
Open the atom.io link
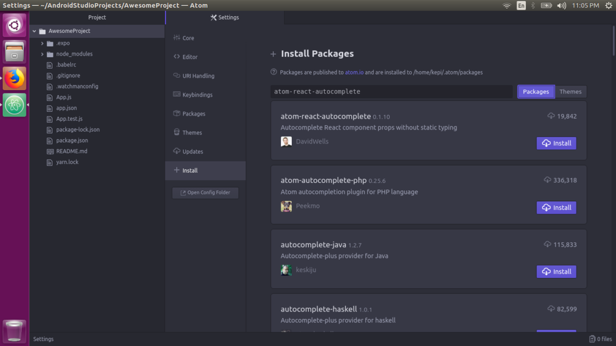[354, 72]
